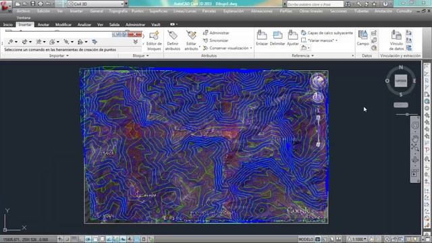Click the Miscellaneous points tool icon

pos(11,42)
